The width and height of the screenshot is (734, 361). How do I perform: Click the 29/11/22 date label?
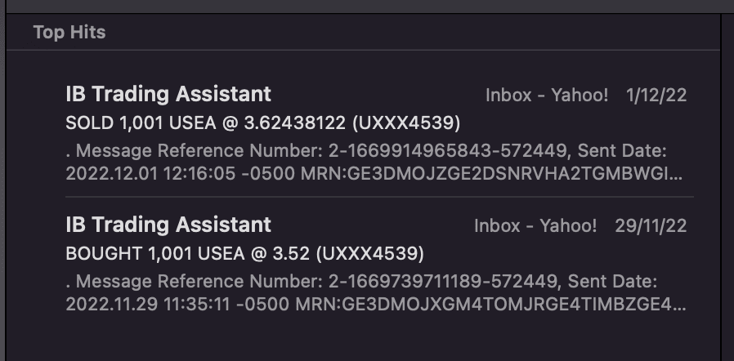650,225
